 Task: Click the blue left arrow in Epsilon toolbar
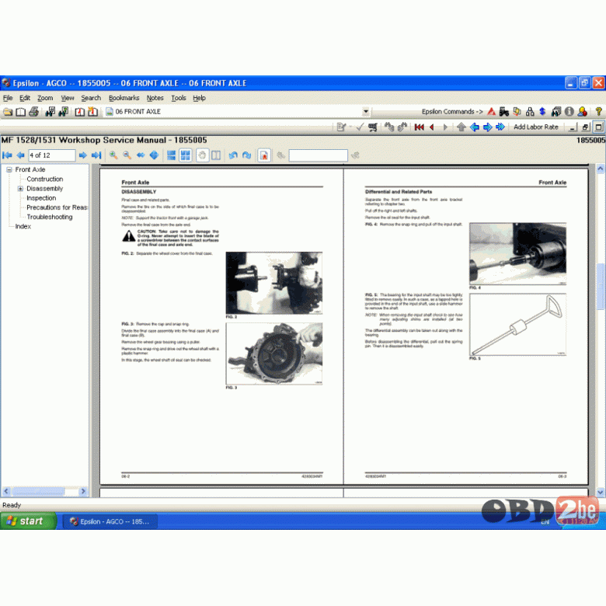[475, 127]
